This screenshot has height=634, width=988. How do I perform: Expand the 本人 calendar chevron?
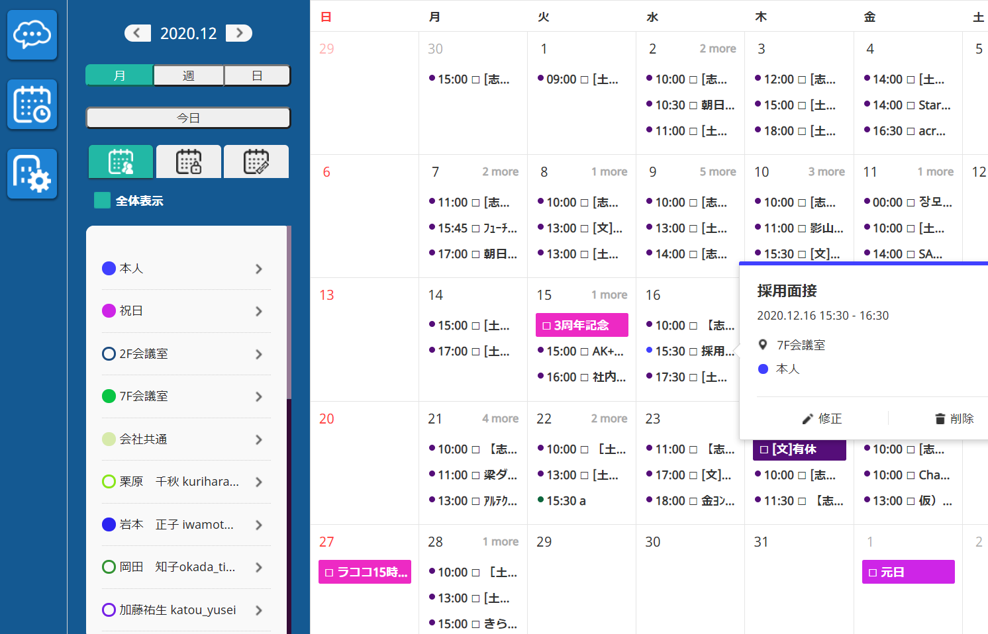tap(259, 269)
